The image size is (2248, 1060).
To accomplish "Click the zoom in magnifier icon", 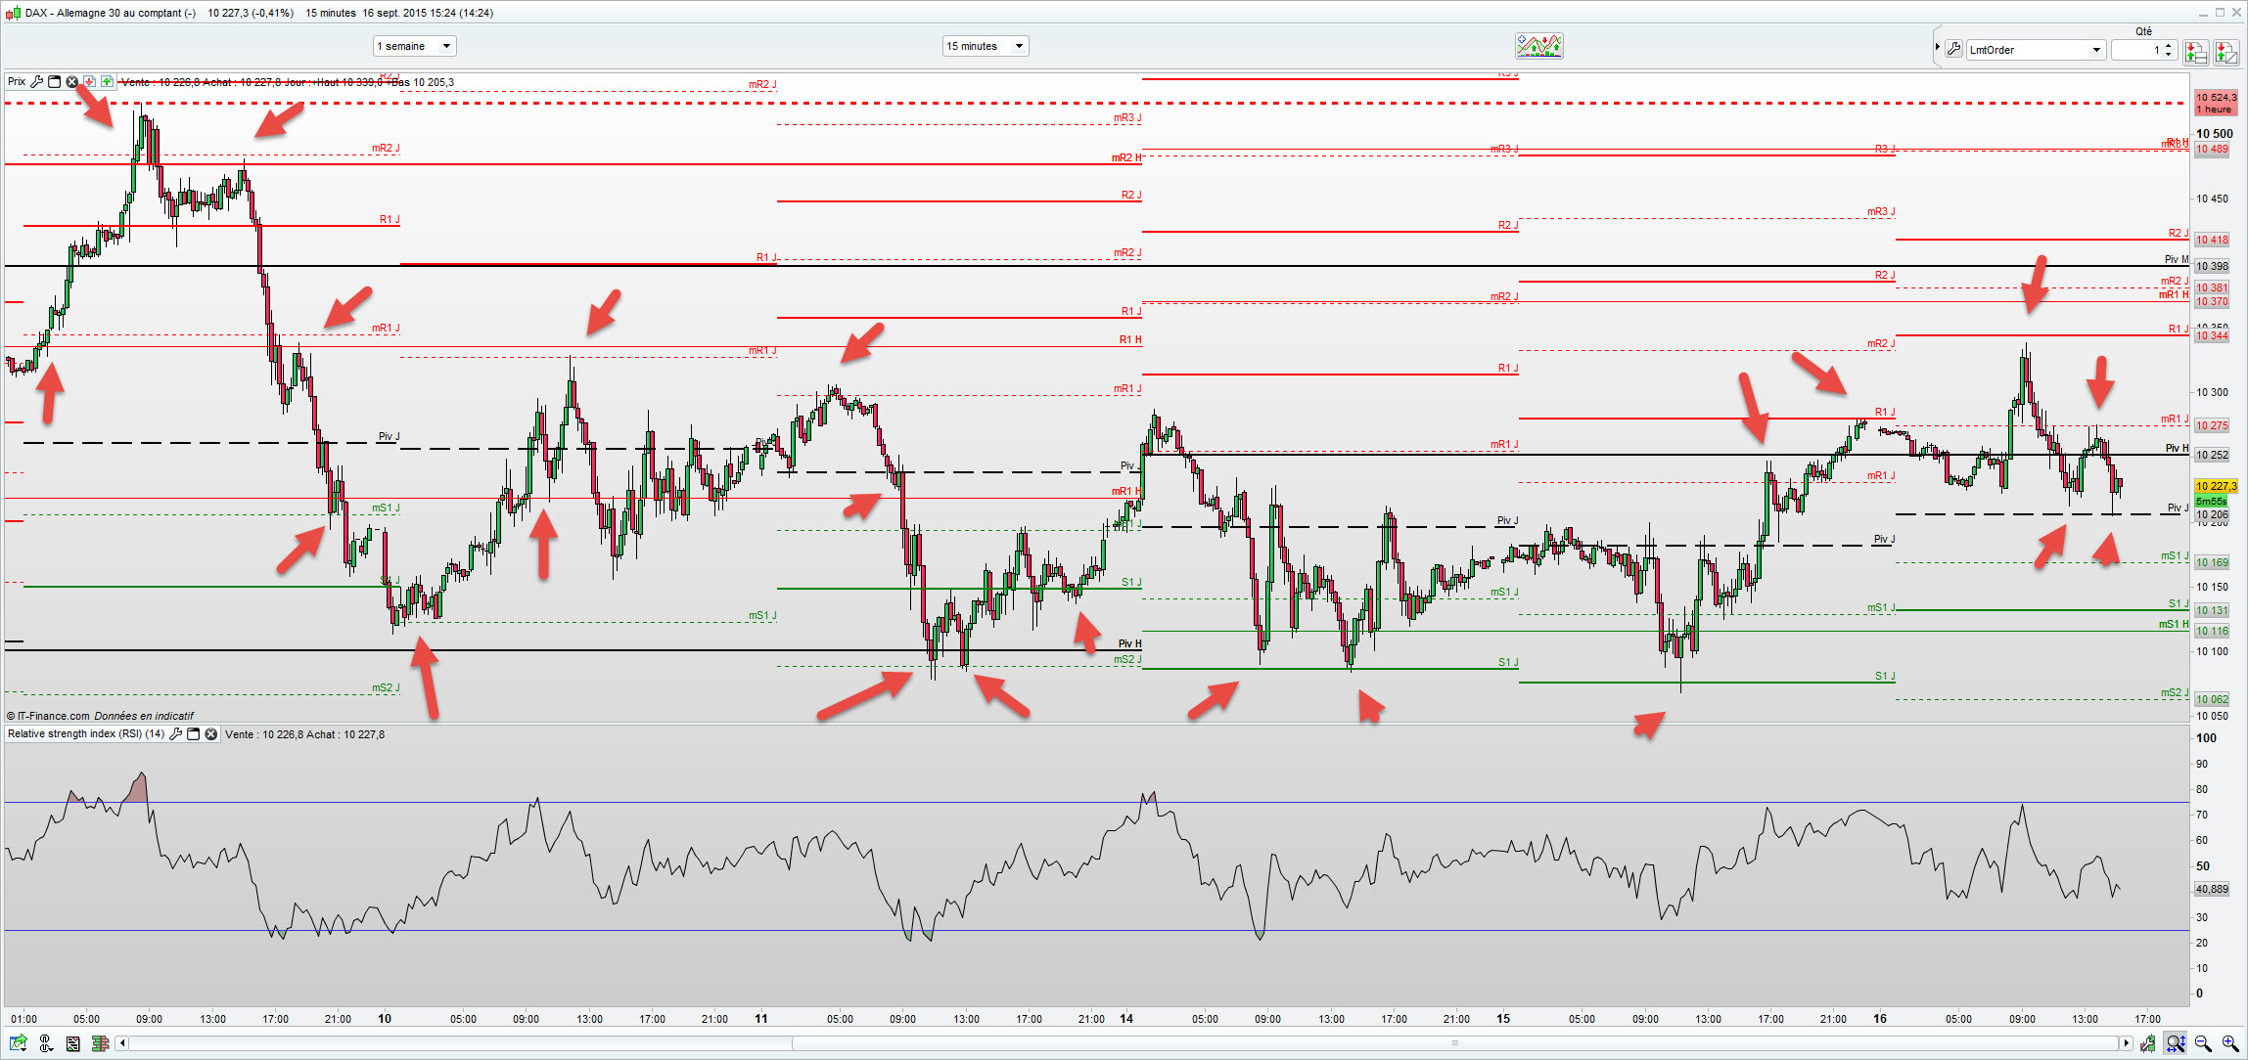I will click(2229, 1044).
